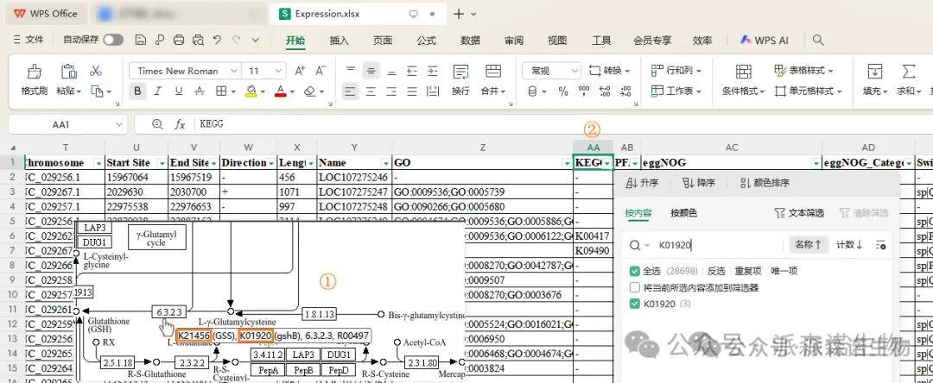
Task: Click the fx insert function icon
Action: coord(180,124)
